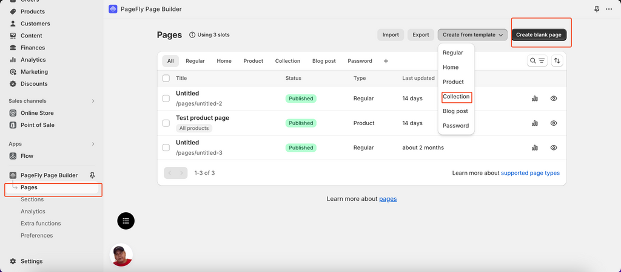Click the user avatar photo at bottom
Screen dimensions: 621x272
pyautogui.click(x=121, y=255)
